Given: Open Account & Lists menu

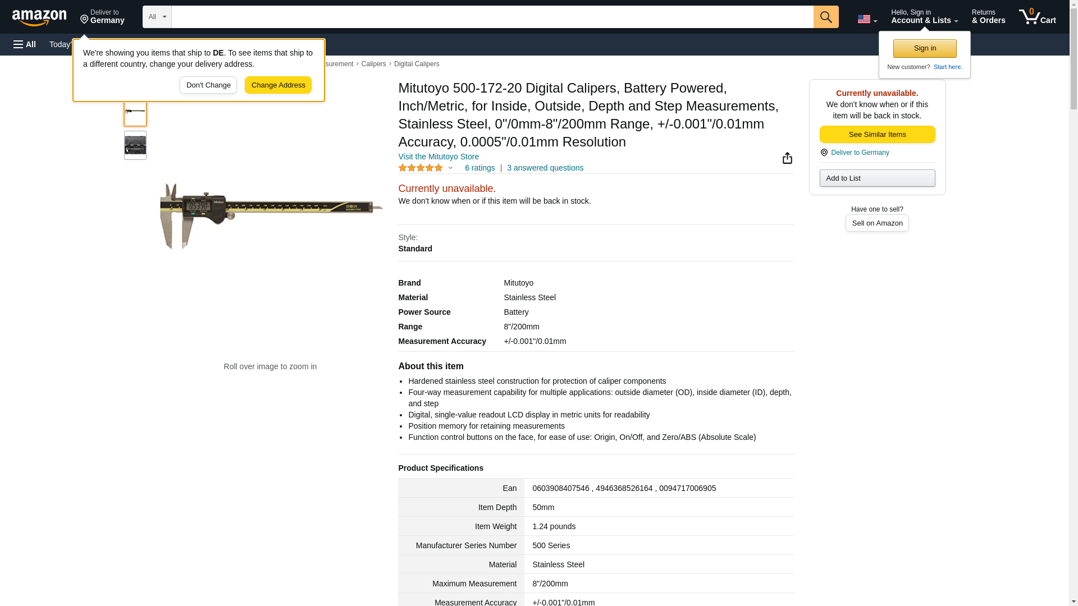Looking at the screenshot, I should (x=924, y=17).
